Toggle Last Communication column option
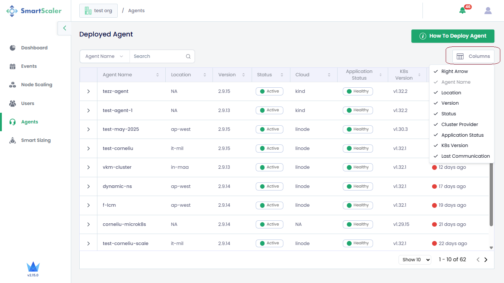 [x=462, y=156]
